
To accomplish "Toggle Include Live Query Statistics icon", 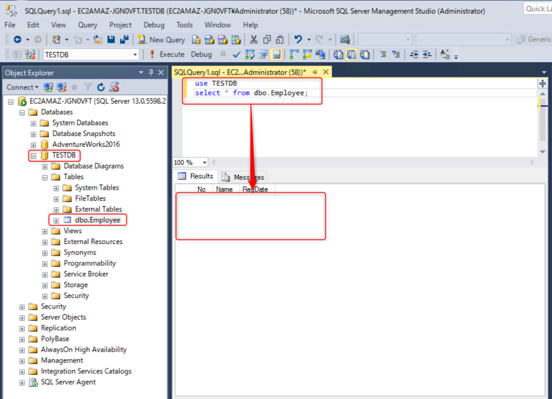I will coord(307,54).
